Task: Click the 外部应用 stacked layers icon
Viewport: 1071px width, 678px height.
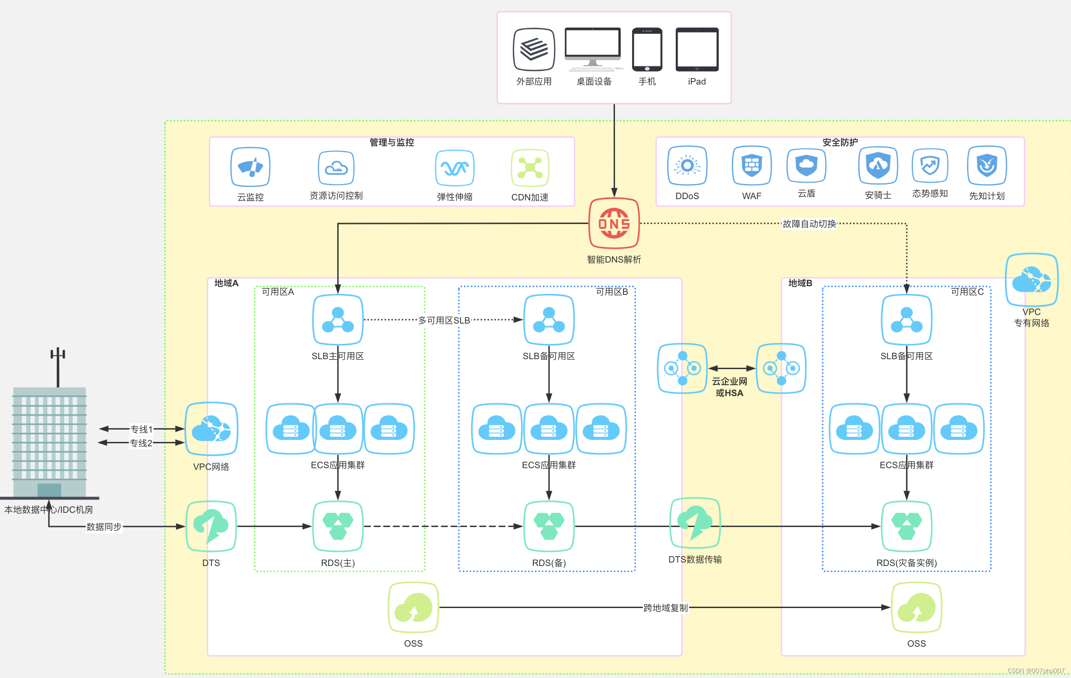Action: pos(534,49)
